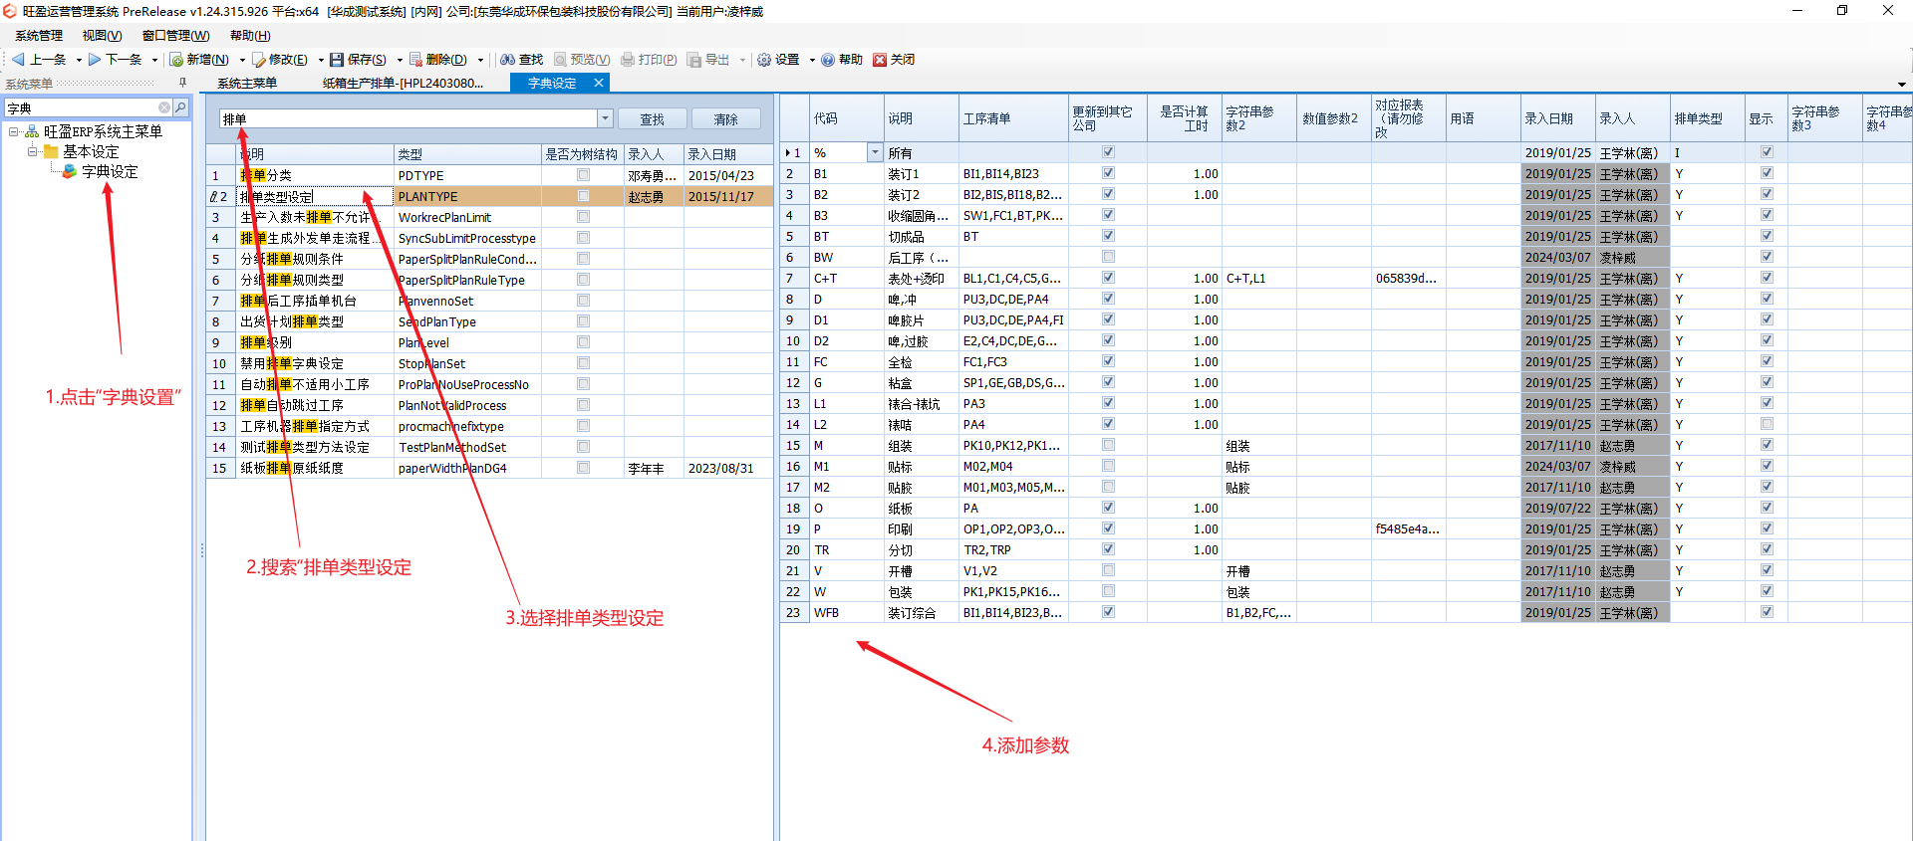The width and height of the screenshot is (1913, 841).
Task: Toggle 是否为树结构 checkbox for WorkrecPlanLimit
Action: (583, 217)
